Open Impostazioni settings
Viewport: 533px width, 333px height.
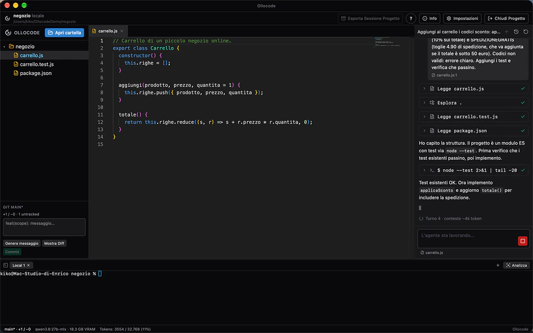[462, 18]
